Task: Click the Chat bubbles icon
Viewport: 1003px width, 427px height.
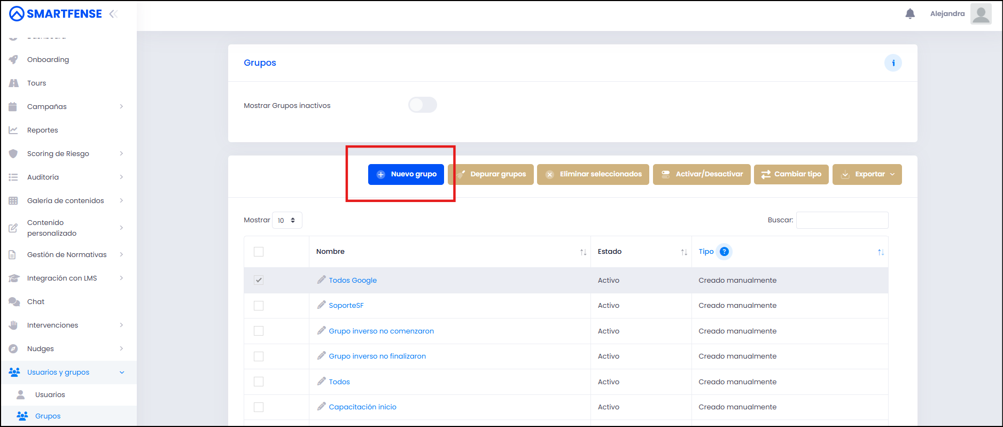Action: click(14, 301)
